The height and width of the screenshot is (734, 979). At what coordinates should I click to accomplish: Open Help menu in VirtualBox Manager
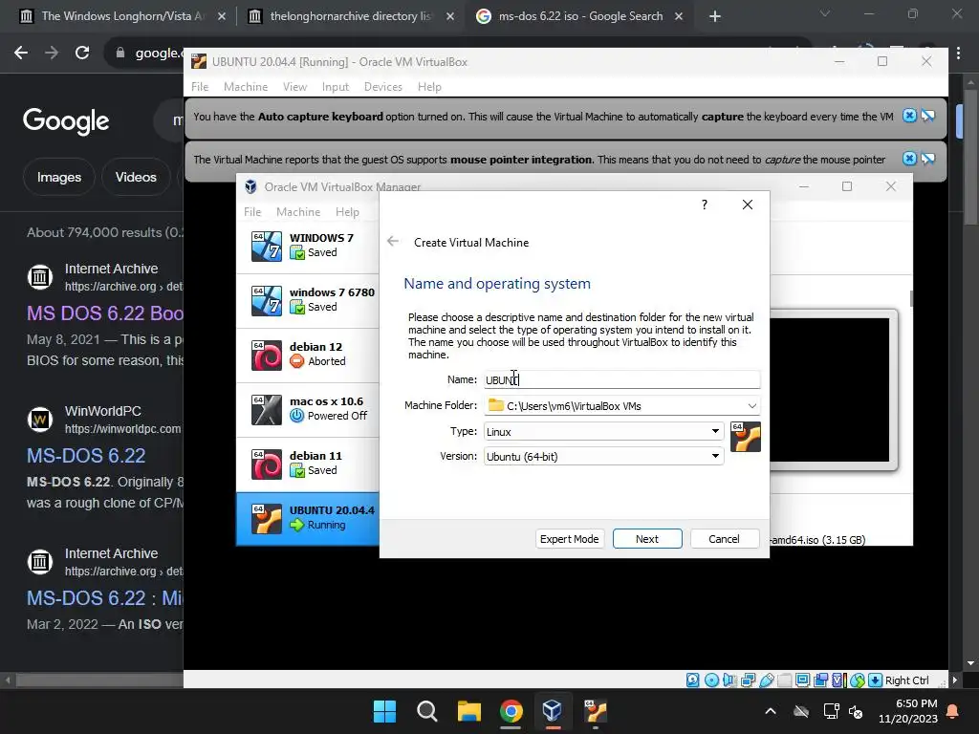click(347, 211)
